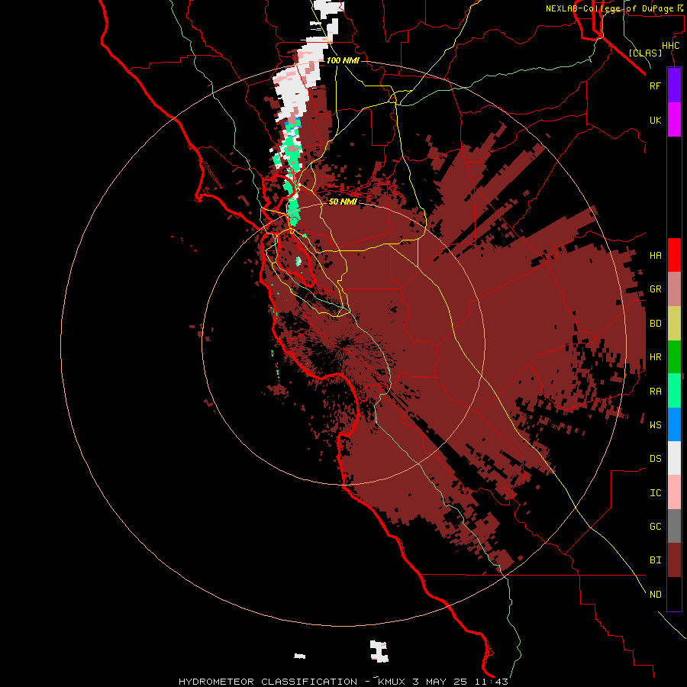Click the 100 NMI range ring label
Screen dimensions: 687x687
tap(343, 60)
